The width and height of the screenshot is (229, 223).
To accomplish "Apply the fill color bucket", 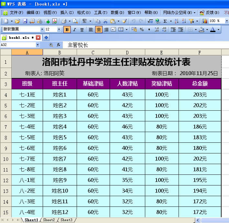I will point(201,29).
